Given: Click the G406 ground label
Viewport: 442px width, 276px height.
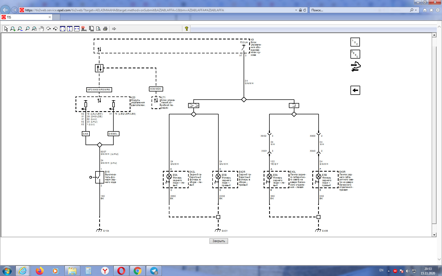Looking at the screenshot, I should tap(325, 231).
